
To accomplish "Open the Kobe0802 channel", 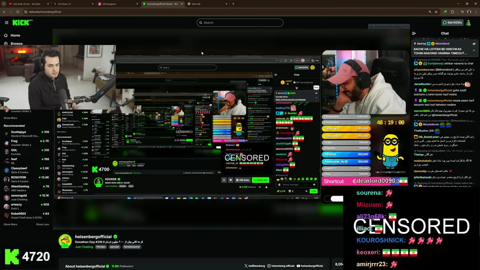I will (x=26, y=215).
